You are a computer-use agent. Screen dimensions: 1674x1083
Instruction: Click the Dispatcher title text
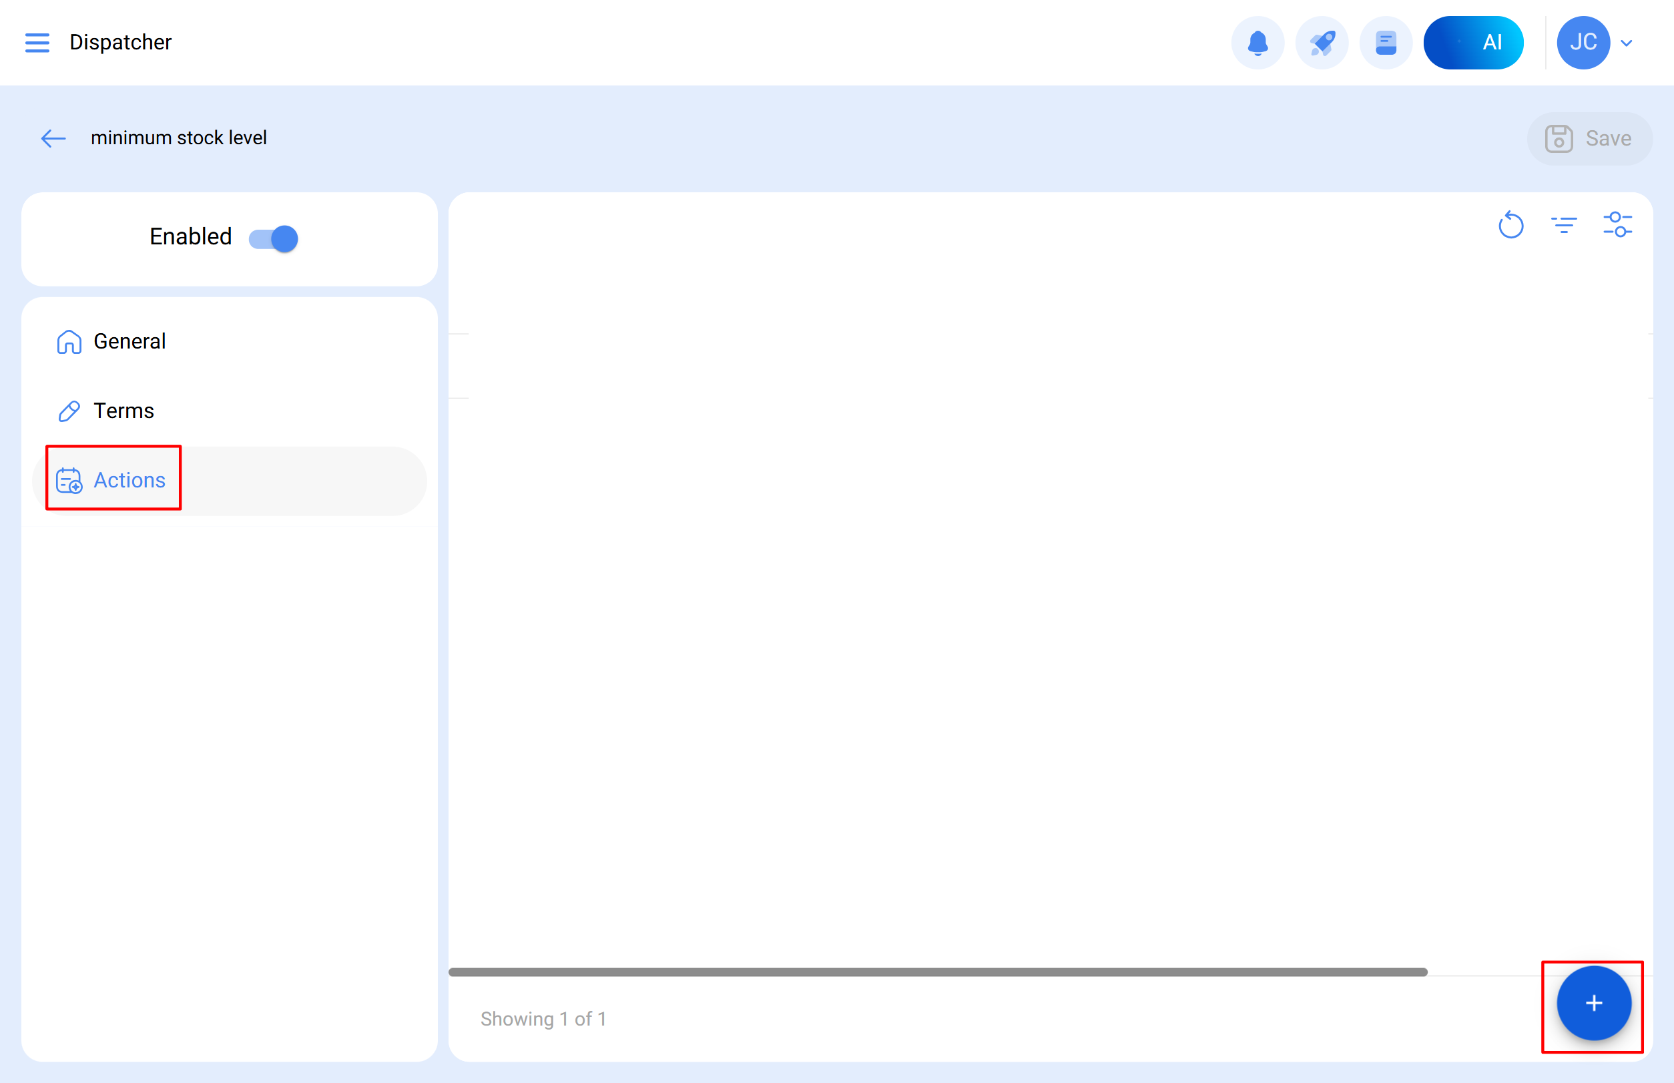pos(120,42)
